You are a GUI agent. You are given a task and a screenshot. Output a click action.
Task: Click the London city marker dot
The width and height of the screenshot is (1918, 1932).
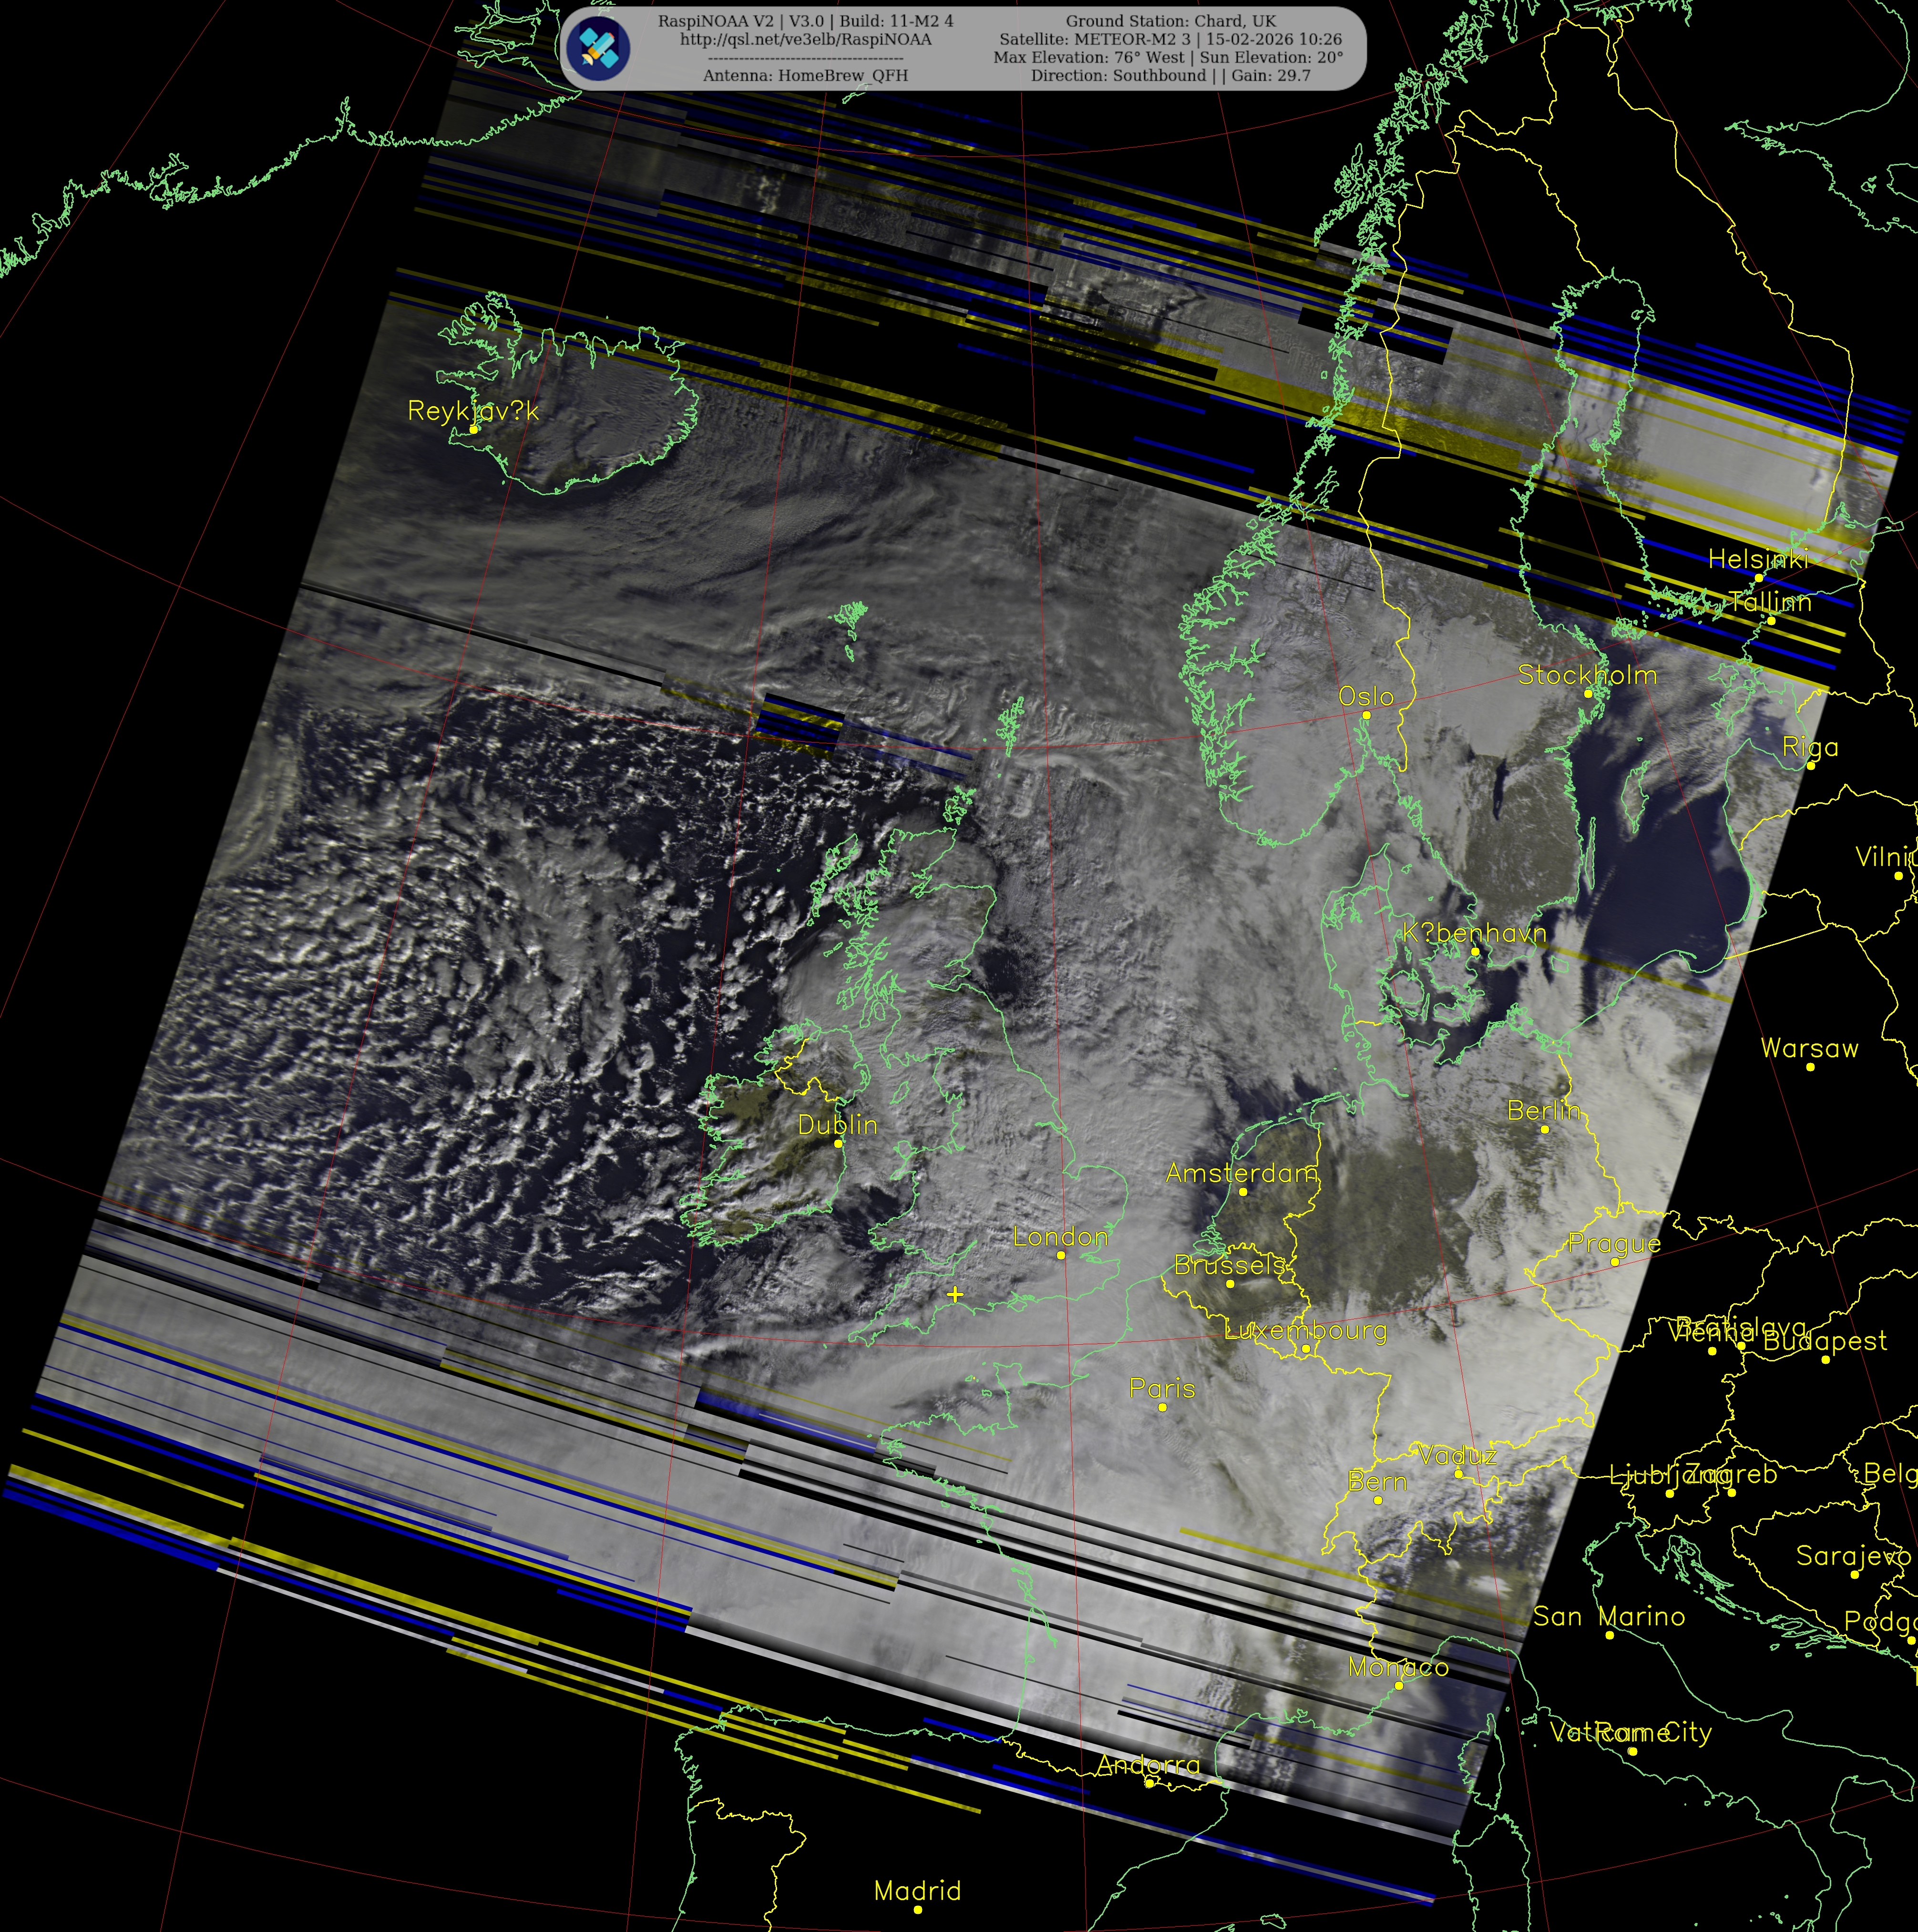(1061, 1255)
